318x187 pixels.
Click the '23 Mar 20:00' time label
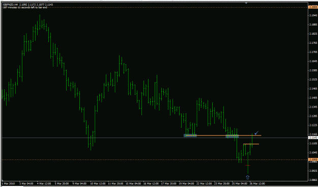[x=222, y=183]
